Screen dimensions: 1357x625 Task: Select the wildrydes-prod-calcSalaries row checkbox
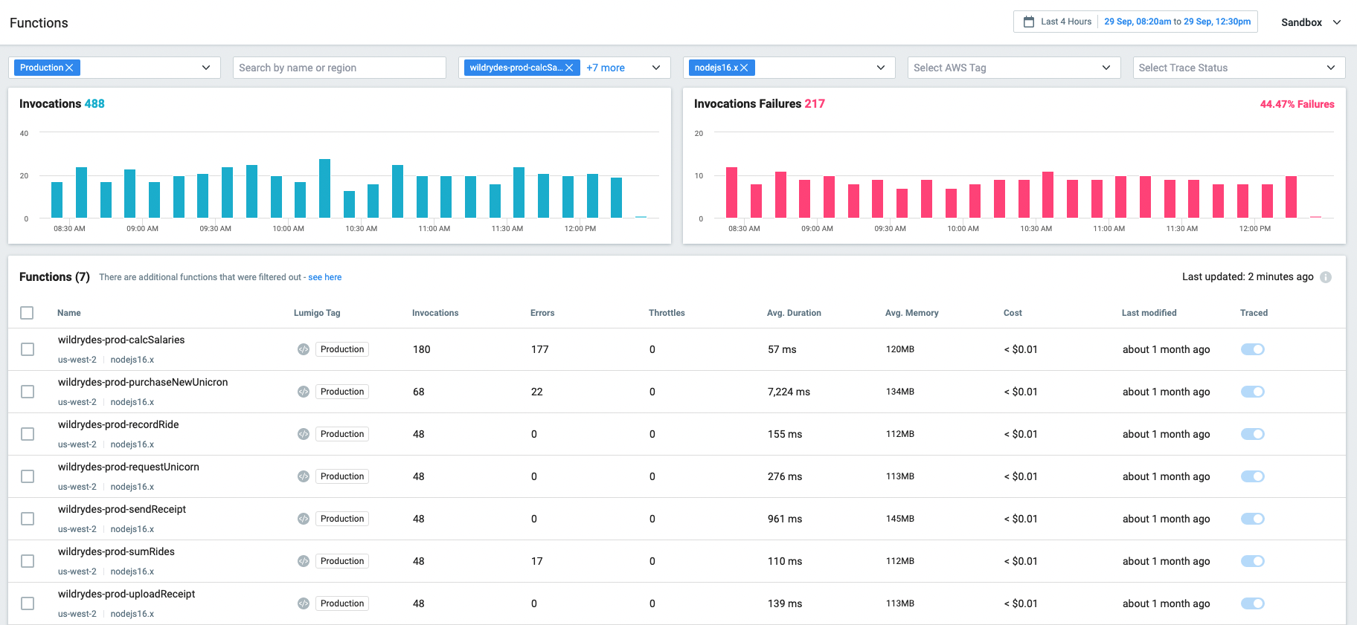coord(28,349)
